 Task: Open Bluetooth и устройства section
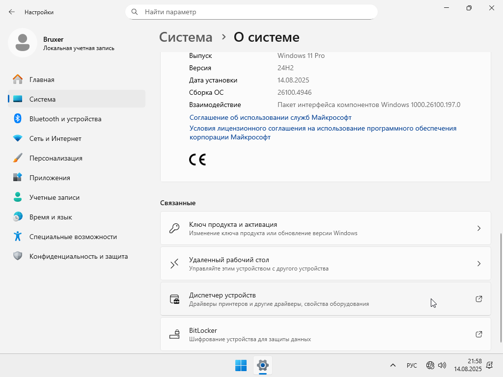tap(77, 119)
